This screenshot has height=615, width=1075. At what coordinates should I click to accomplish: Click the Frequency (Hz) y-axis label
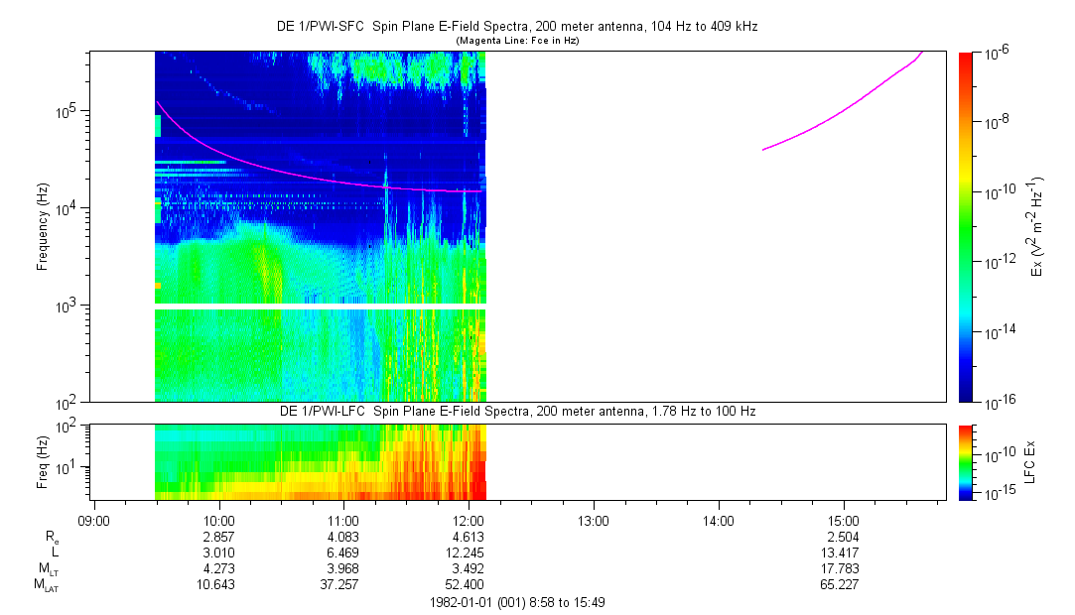pos(43,226)
